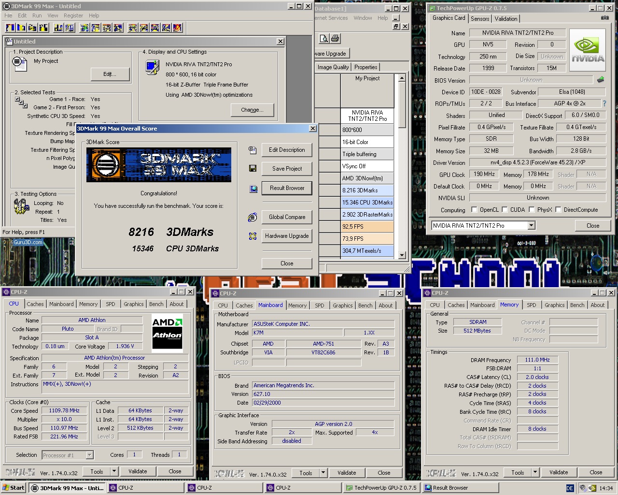The height and width of the screenshot is (495, 618).
Task: Click 3DMark 99 Max logo banner in score dialog
Action: 159,165
